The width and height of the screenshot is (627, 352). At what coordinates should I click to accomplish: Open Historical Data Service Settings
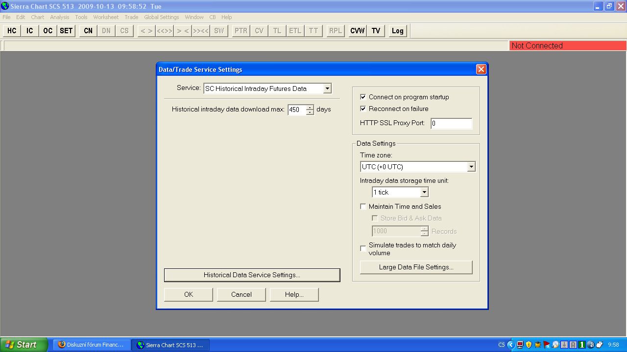click(x=252, y=275)
